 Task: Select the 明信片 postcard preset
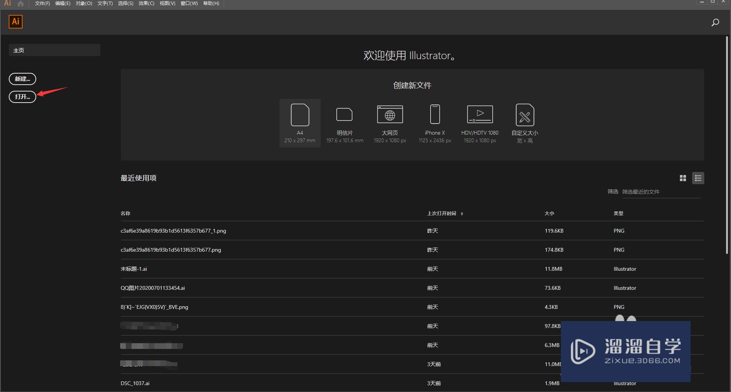(345, 123)
